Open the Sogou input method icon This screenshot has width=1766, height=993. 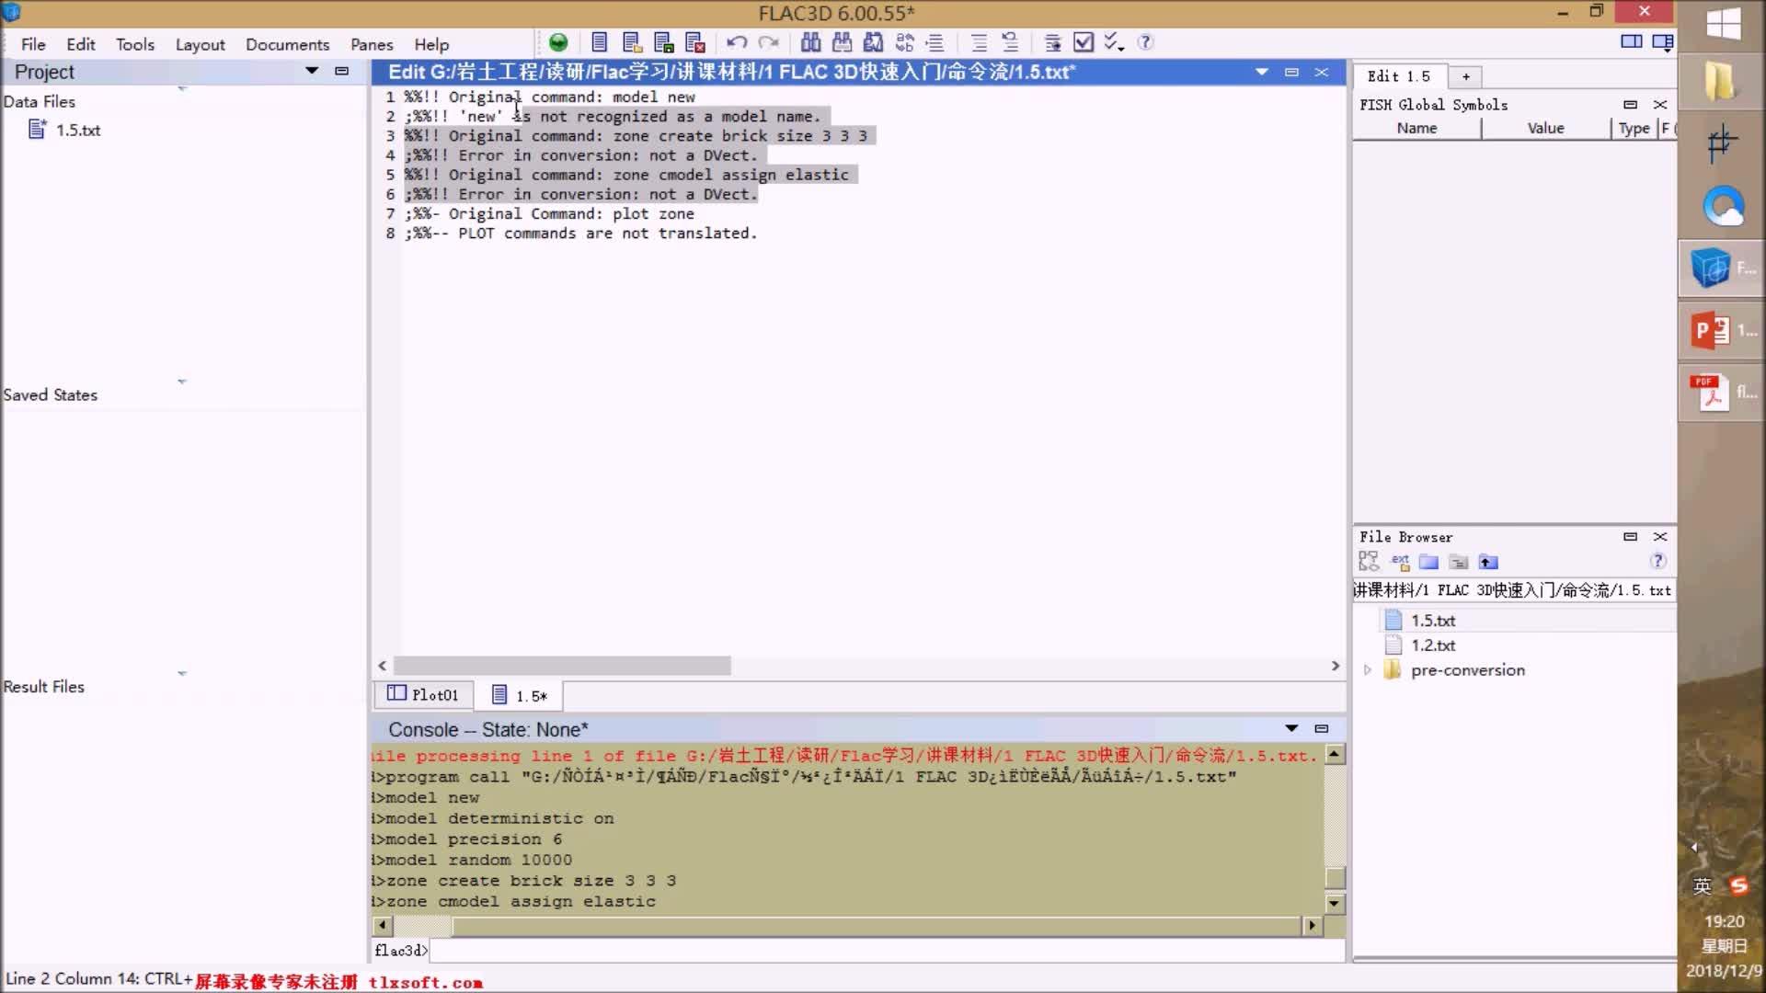click(1738, 885)
